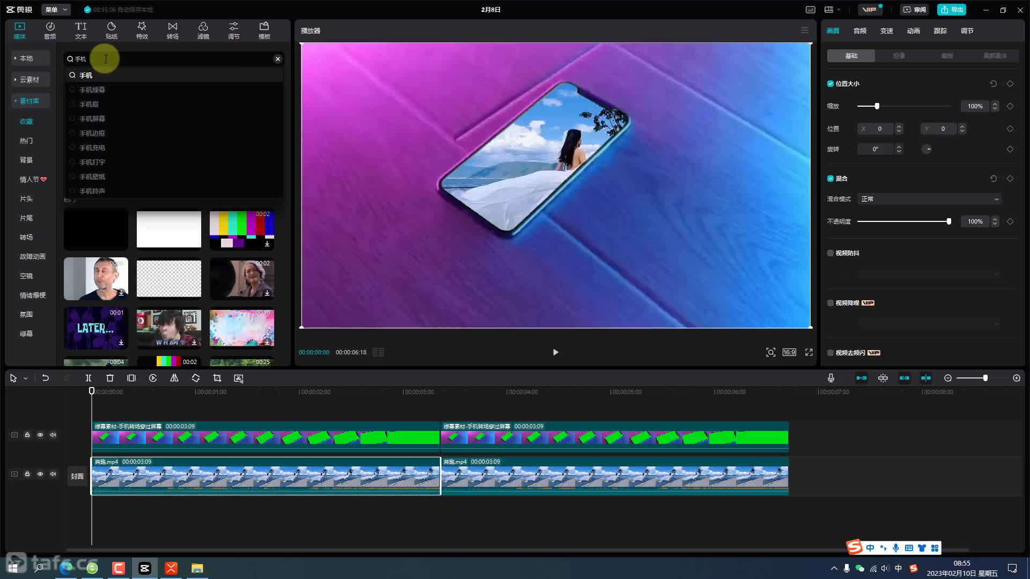Switch to the 跟踪 tracking tab
The height and width of the screenshot is (579, 1030).
pyautogui.click(x=940, y=31)
